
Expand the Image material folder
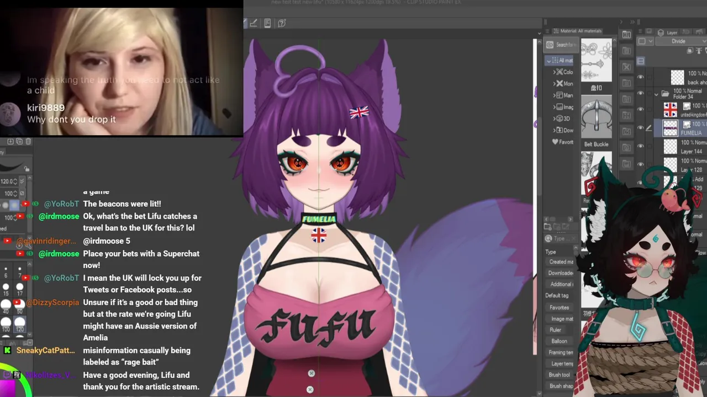click(x=554, y=106)
